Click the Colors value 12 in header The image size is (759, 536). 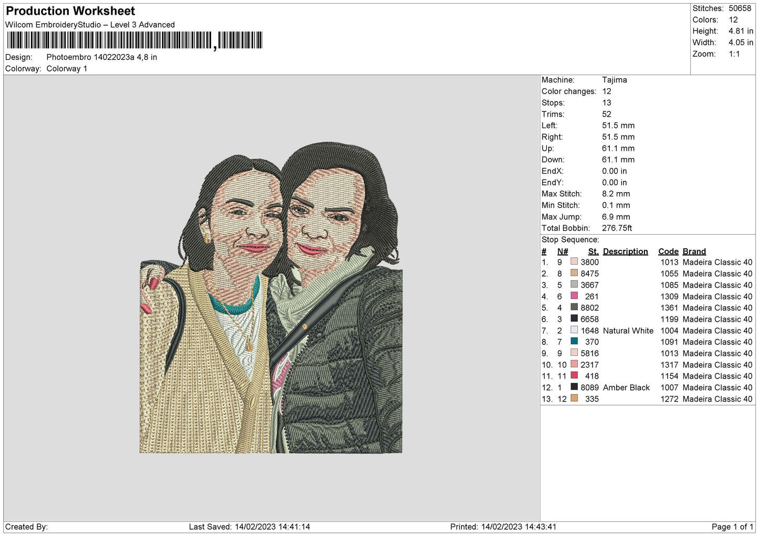[733, 20]
